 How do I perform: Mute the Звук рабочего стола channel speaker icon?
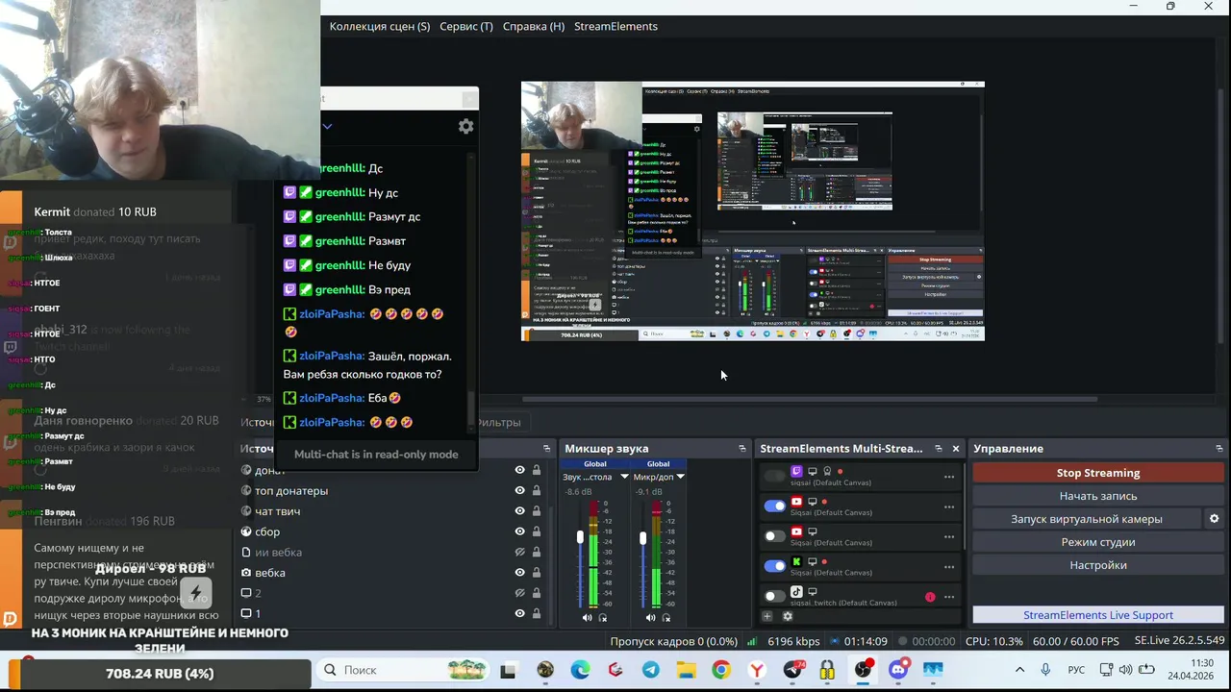click(x=587, y=618)
